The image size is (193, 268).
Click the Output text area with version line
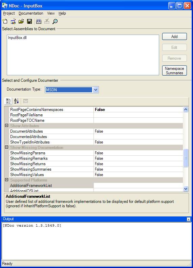tap(96, 241)
